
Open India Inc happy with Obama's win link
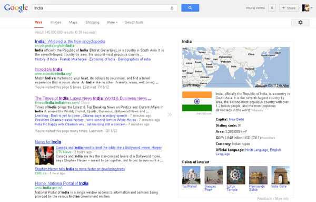tap(80, 124)
